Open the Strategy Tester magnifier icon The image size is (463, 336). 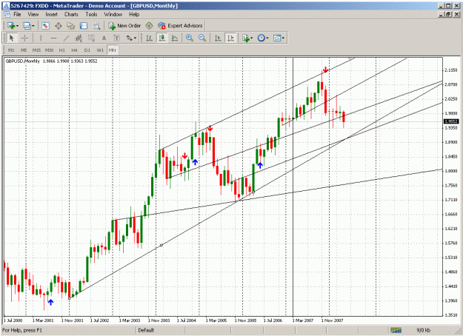(x=96, y=26)
